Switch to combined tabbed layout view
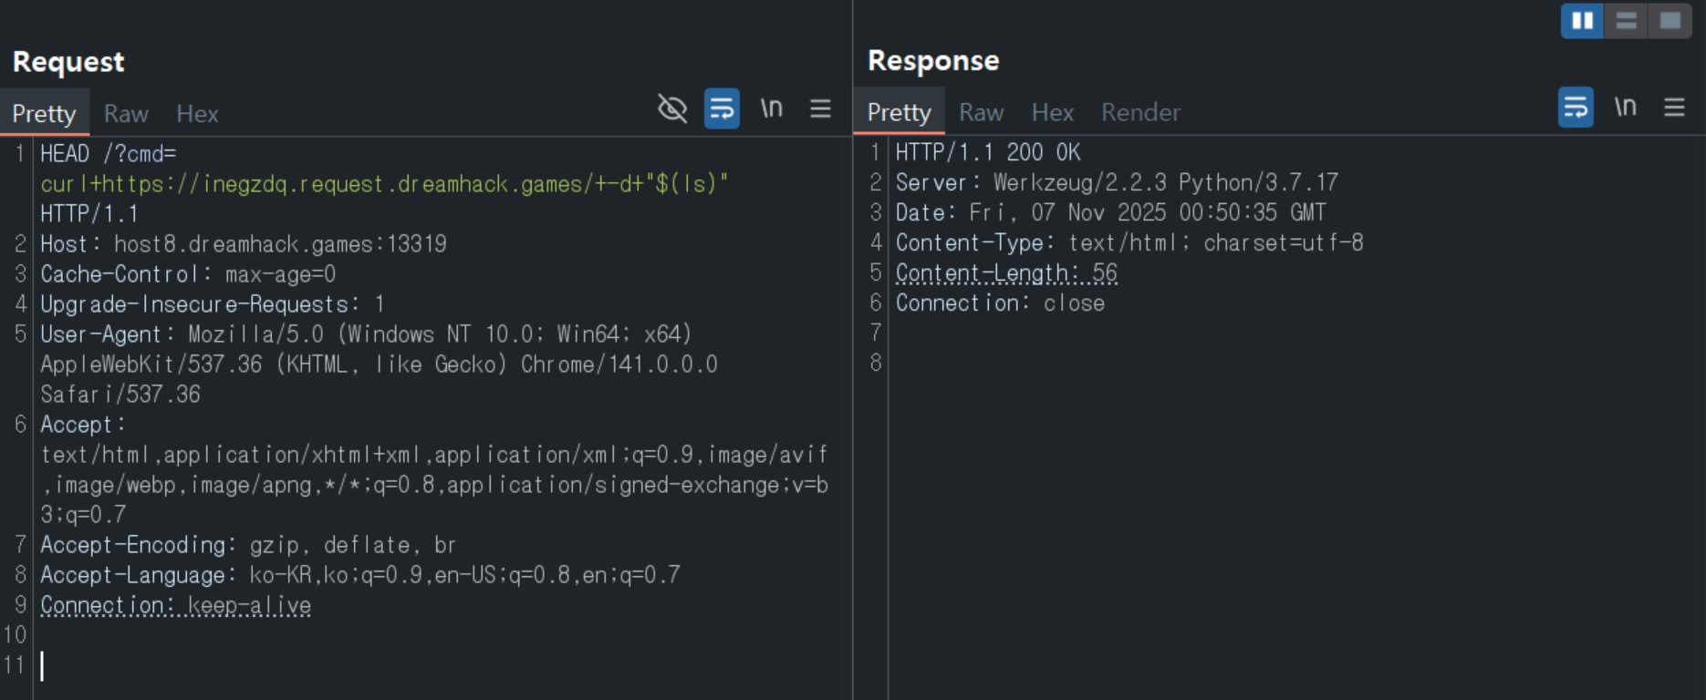 [1670, 21]
